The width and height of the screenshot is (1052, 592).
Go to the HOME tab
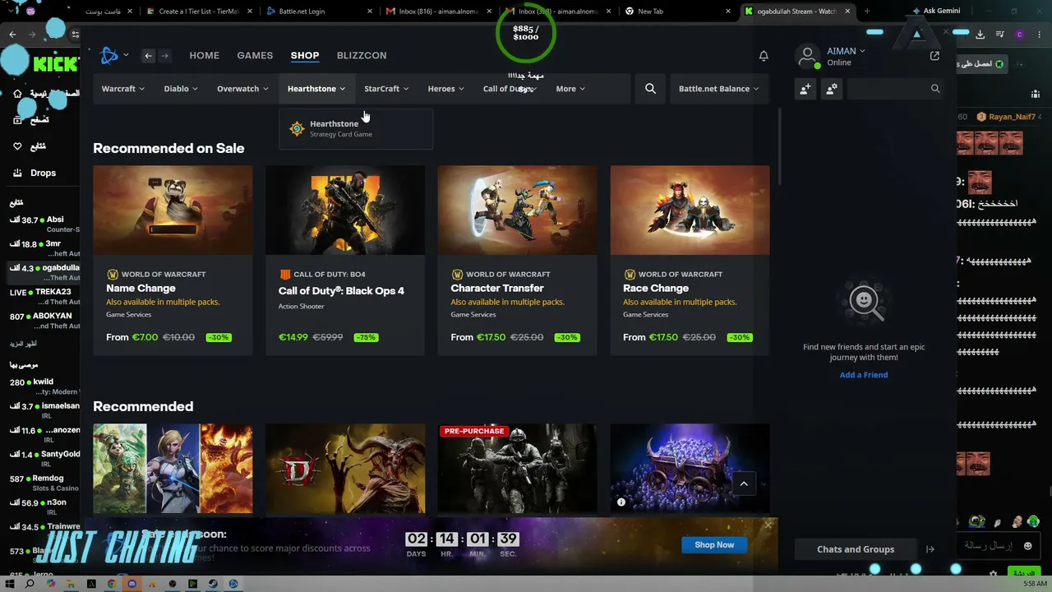[204, 56]
